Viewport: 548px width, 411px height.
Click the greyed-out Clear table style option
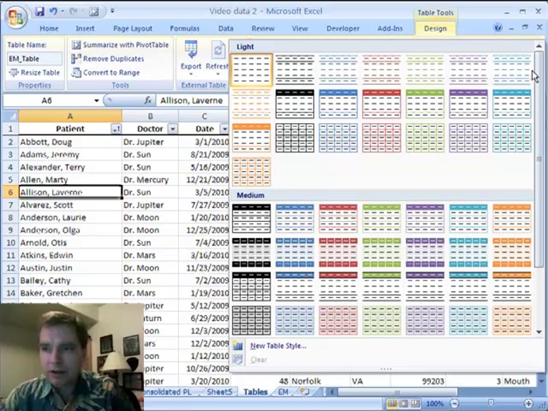[x=258, y=360]
